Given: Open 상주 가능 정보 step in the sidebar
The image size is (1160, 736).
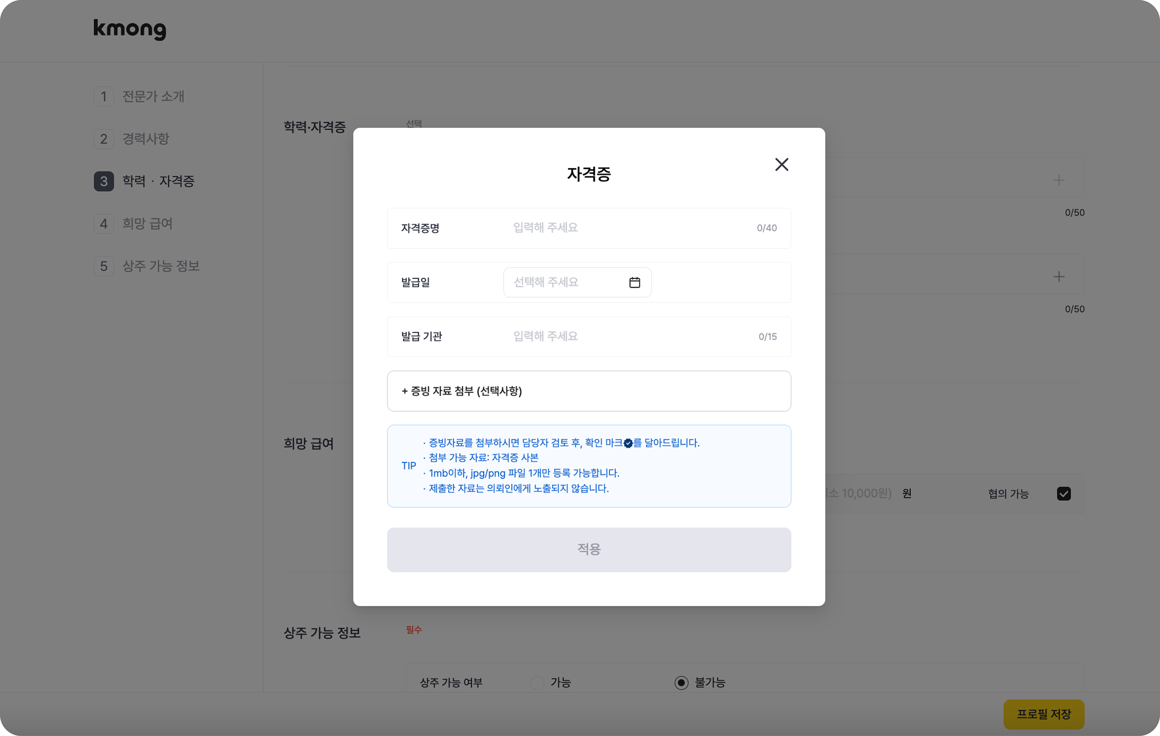Looking at the screenshot, I should pos(160,266).
